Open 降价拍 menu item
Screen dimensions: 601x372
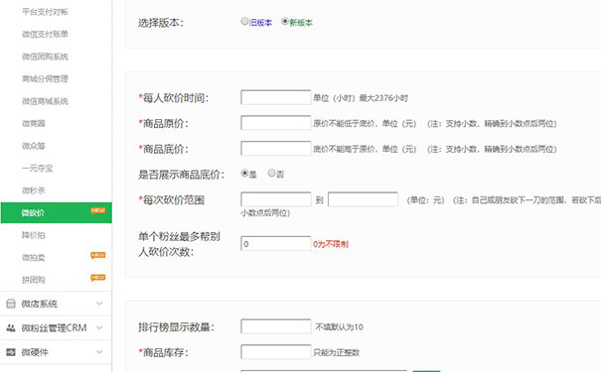click(34, 235)
